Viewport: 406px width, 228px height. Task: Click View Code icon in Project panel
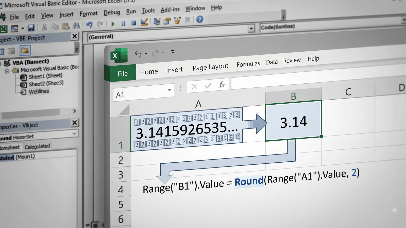2,52
